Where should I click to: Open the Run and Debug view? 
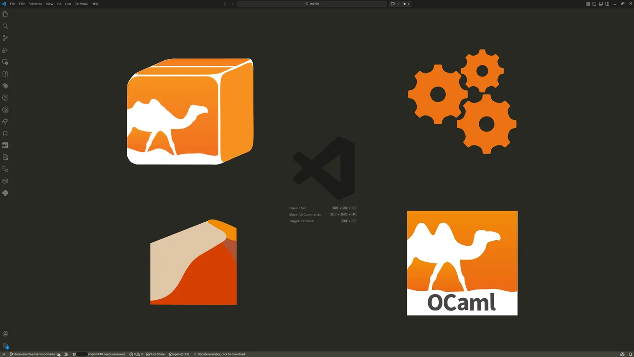tap(5, 50)
